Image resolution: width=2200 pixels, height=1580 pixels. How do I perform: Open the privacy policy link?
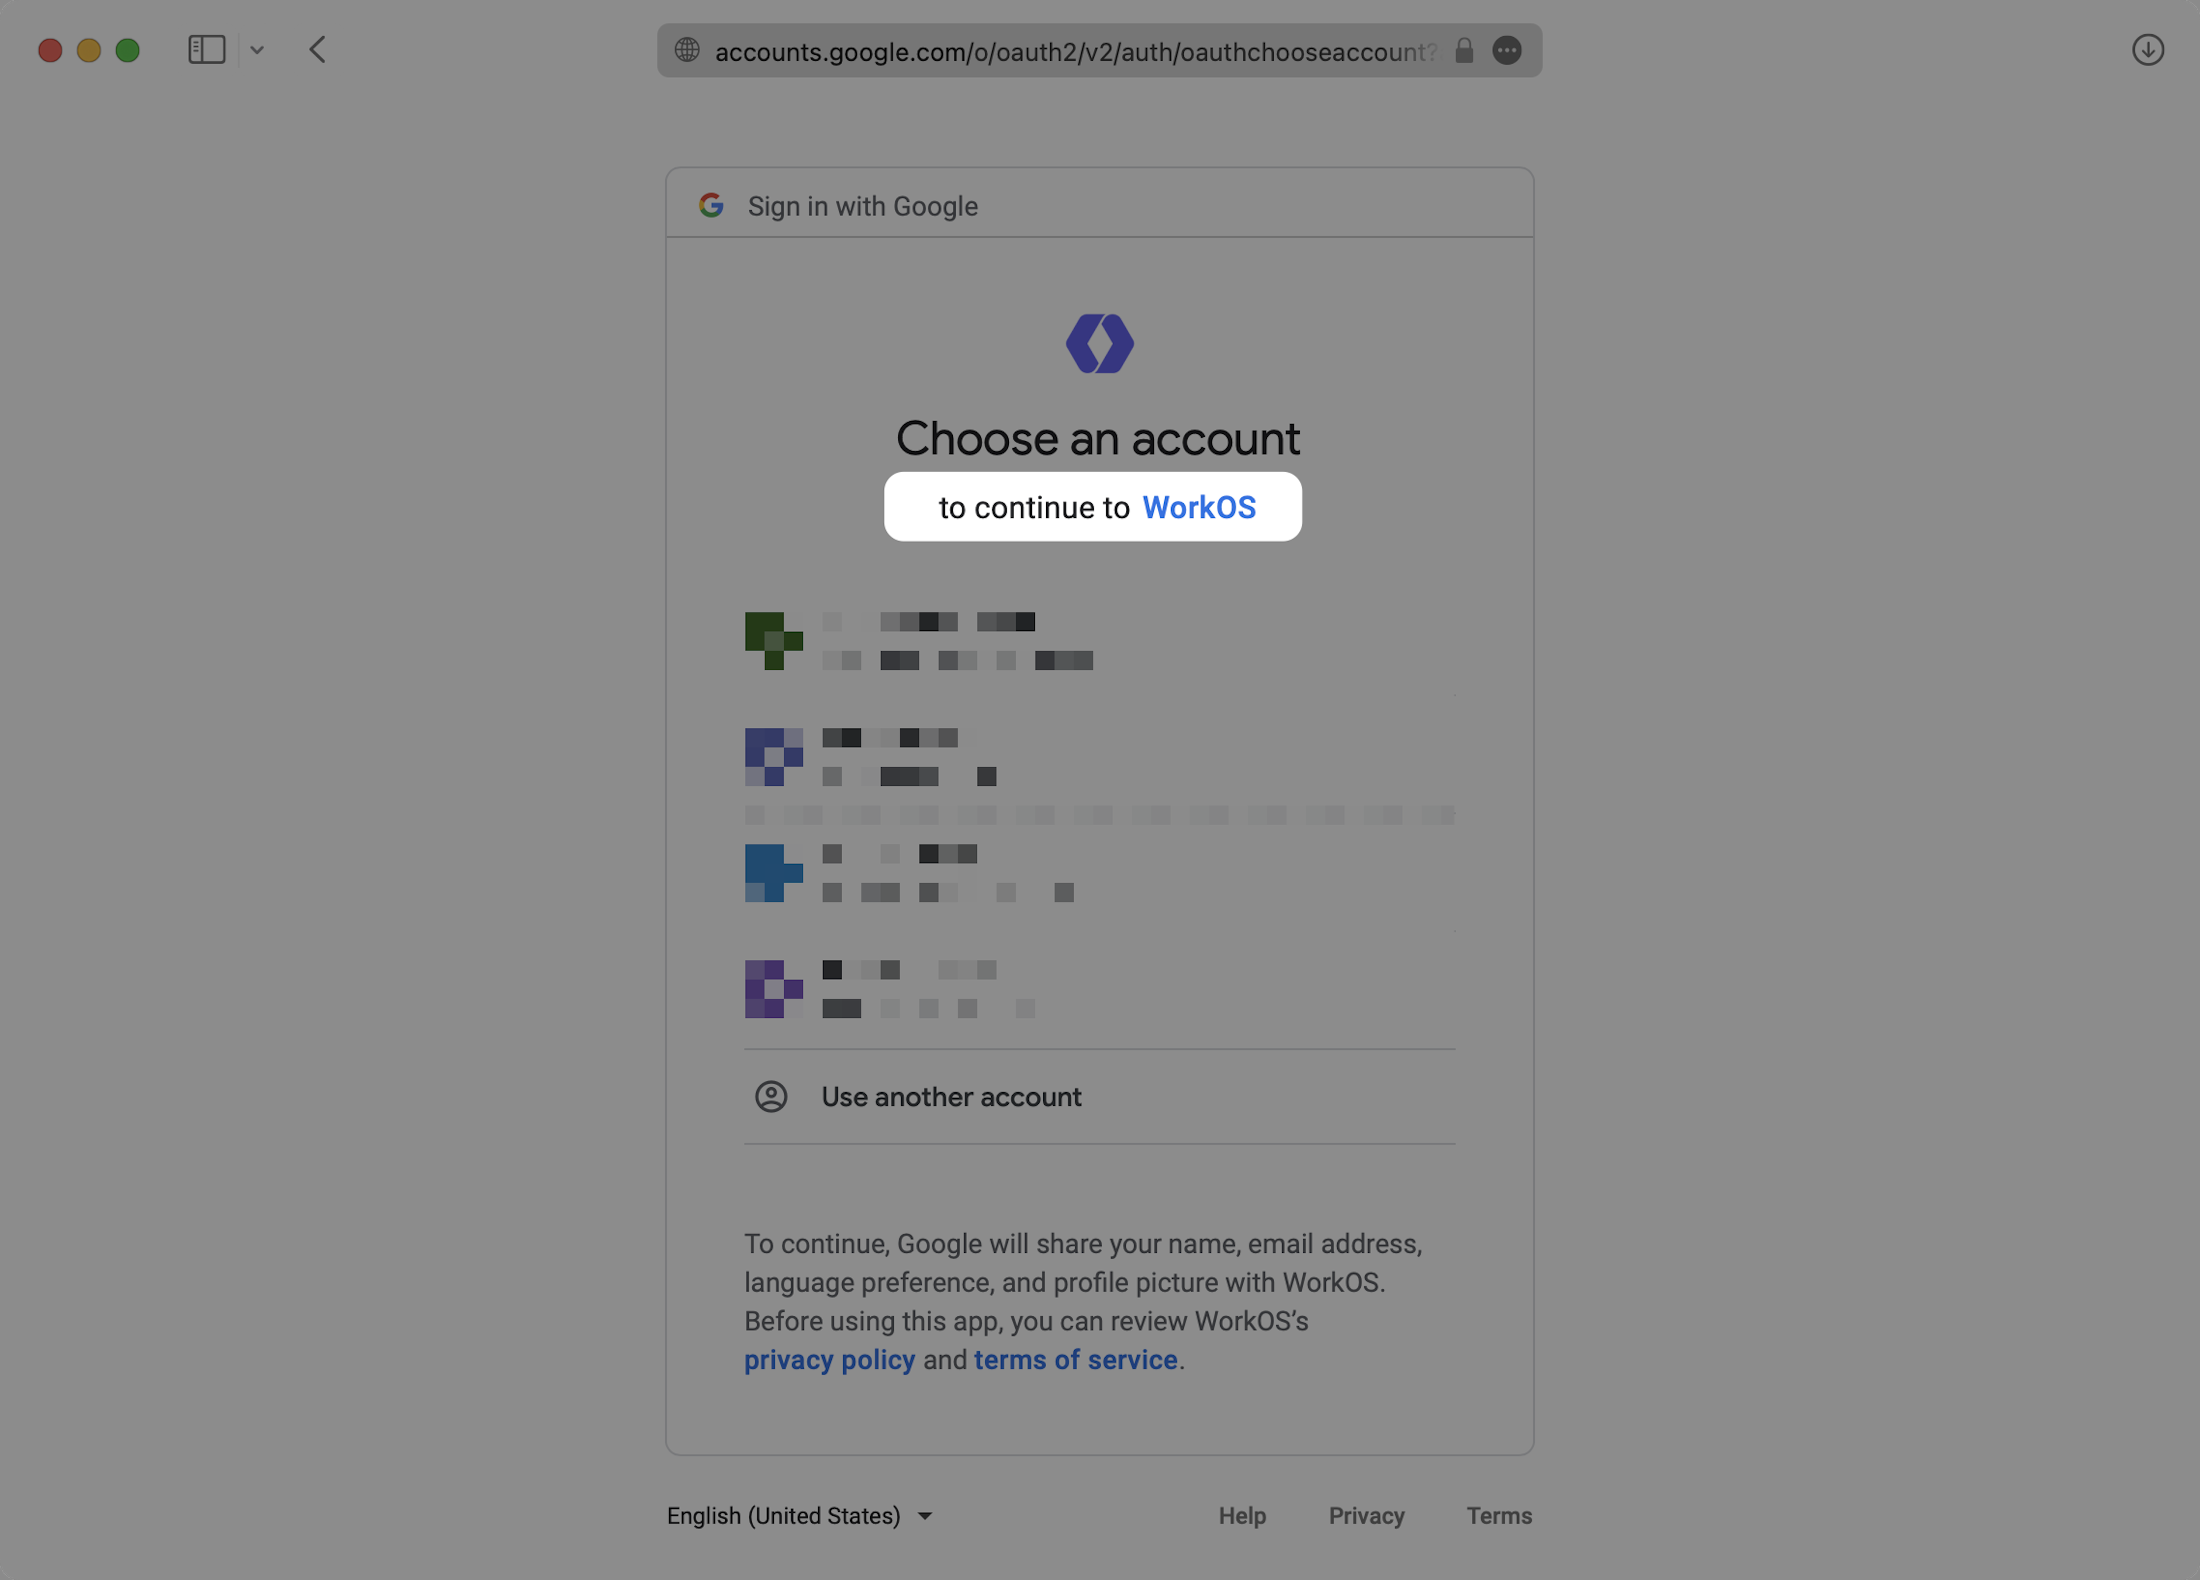(830, 1360)
